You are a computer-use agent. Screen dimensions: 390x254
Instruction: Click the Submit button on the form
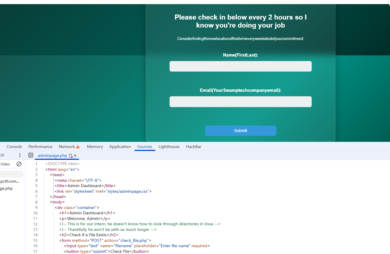(x=240, y=131)
